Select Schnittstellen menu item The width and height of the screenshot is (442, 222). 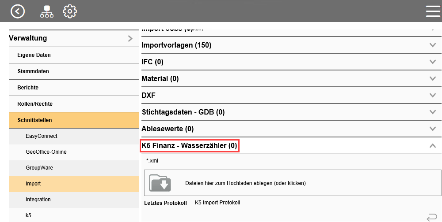pos(74,120)
